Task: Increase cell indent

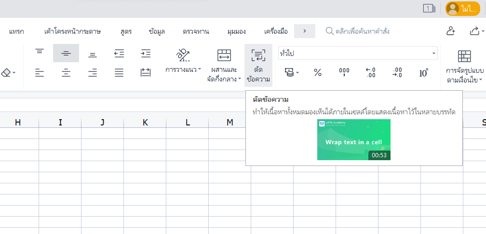Action: pos(146,54)
